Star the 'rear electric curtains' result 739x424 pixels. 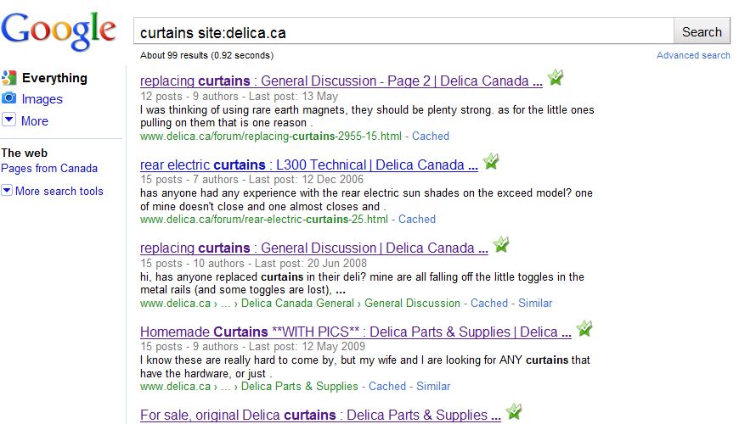[x=491, y=161]
